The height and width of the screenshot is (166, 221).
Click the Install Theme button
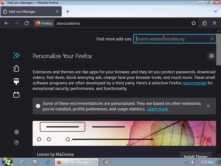coord(196,155)
